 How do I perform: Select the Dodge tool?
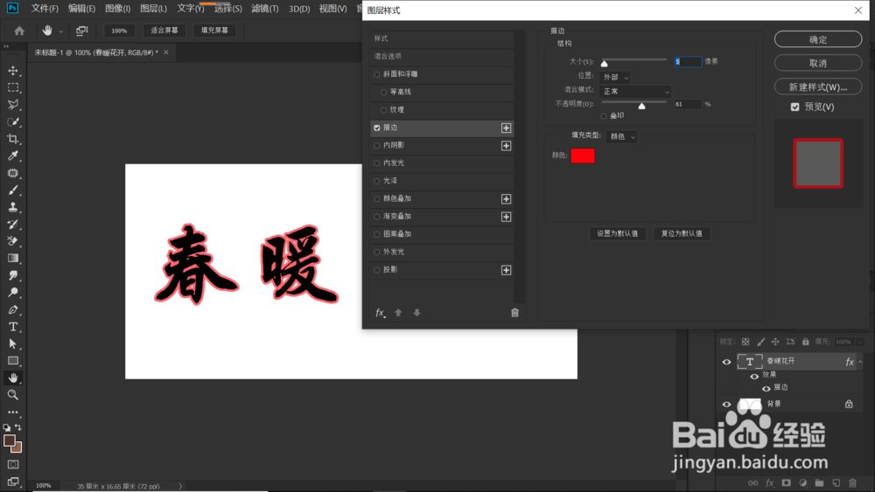point(13,293)
